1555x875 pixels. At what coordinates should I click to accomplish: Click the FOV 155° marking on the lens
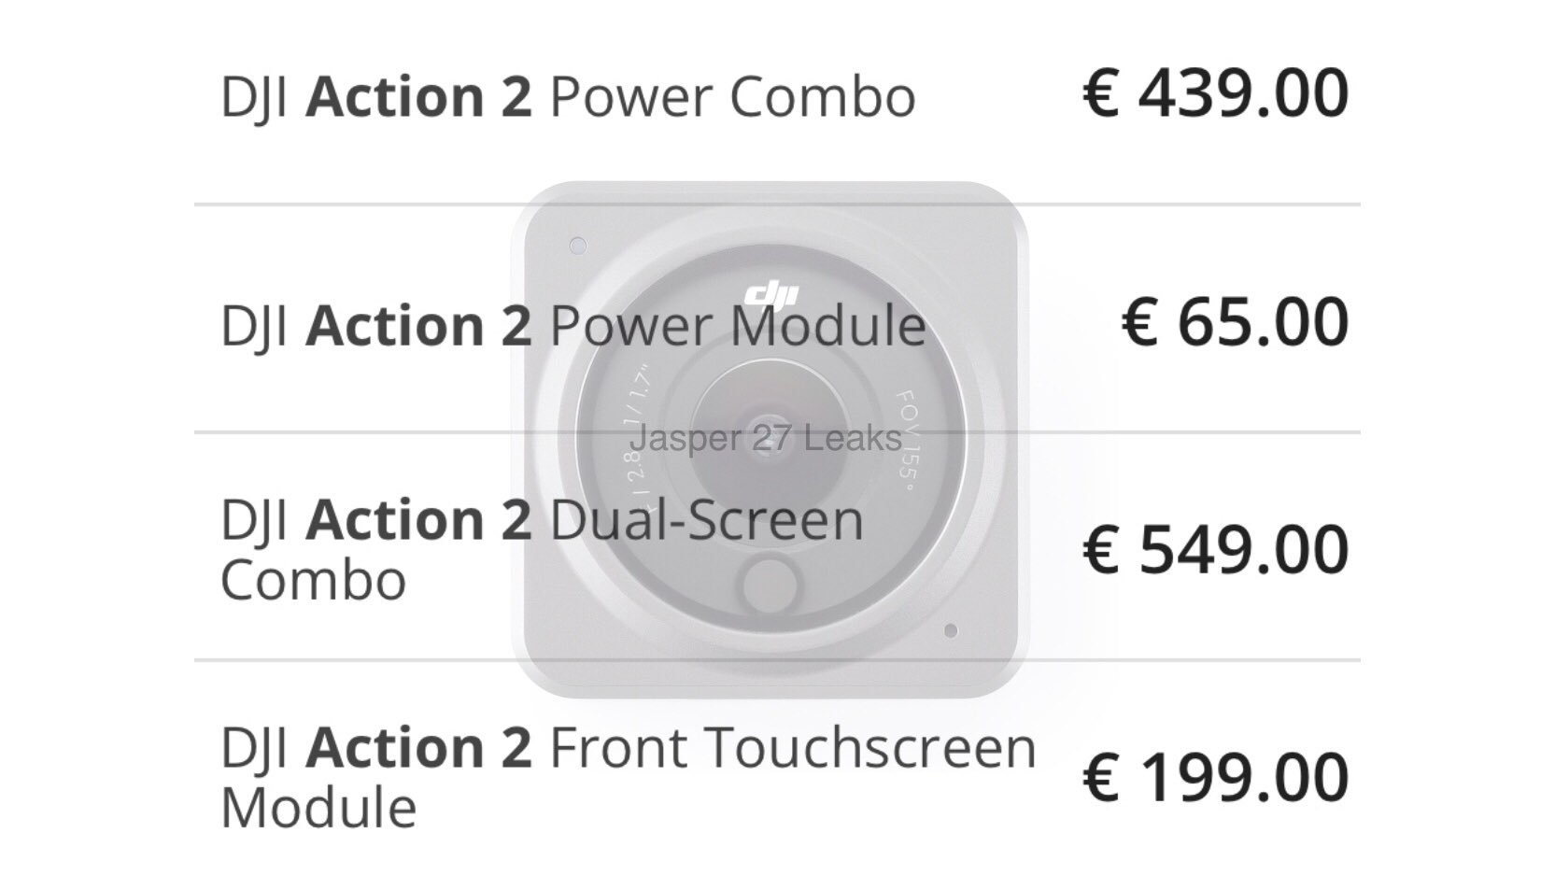point(905,436)
